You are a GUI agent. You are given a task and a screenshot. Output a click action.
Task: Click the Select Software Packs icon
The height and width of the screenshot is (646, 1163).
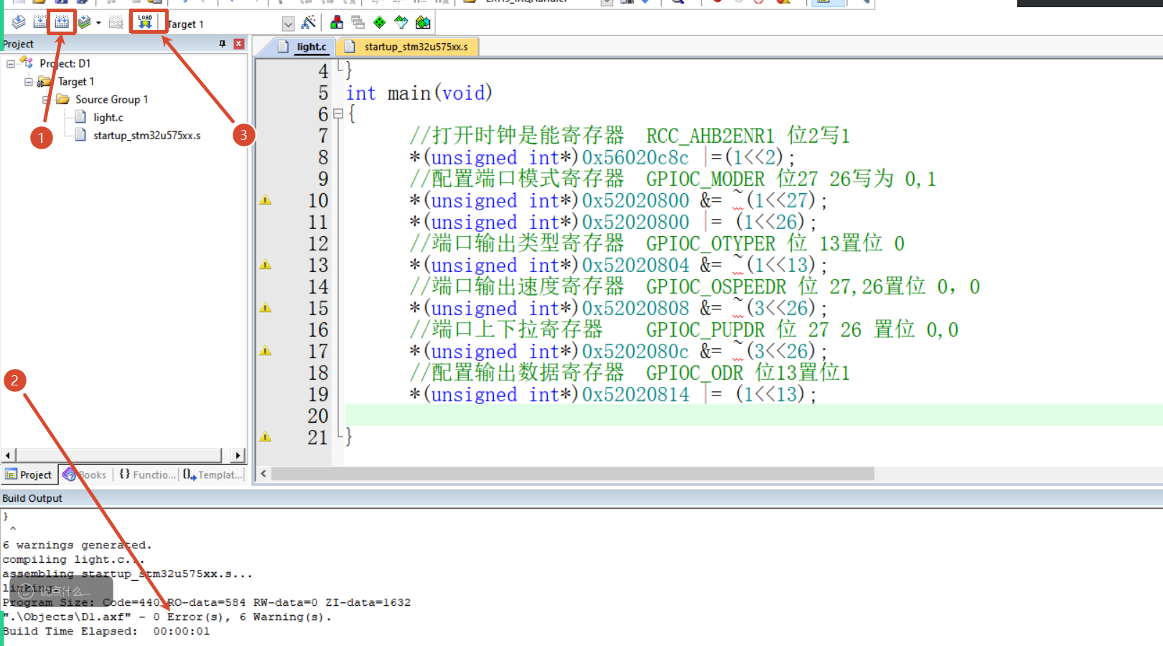pos(401,23)
